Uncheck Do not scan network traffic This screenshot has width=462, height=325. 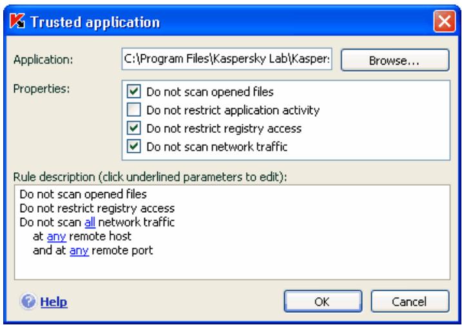[134, 146]
